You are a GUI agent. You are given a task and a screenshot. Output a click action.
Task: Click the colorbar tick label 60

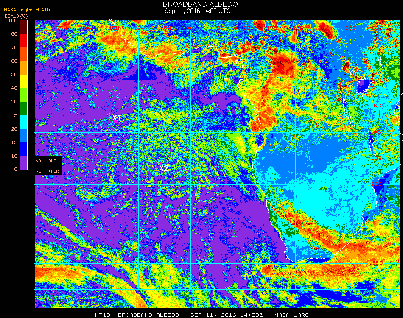14,61
